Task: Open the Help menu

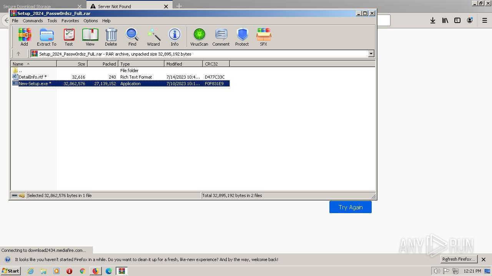Action: click(x=106, y=21)
